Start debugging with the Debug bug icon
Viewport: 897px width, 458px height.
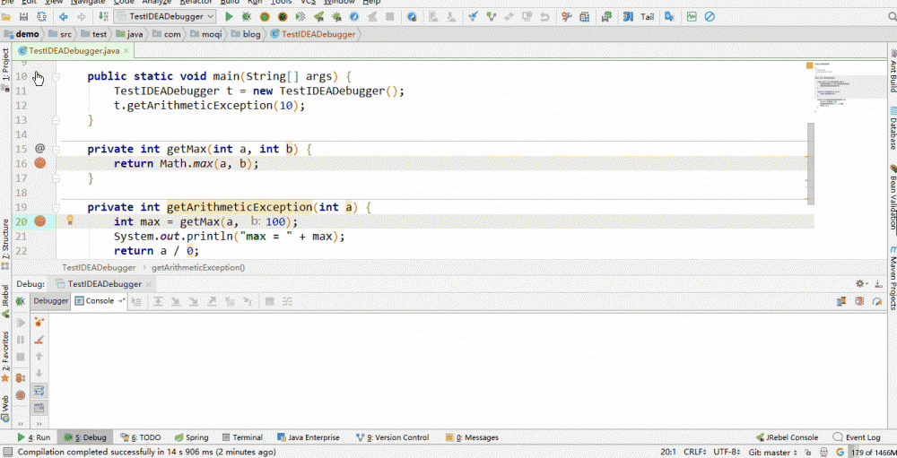tap(248, 16)
